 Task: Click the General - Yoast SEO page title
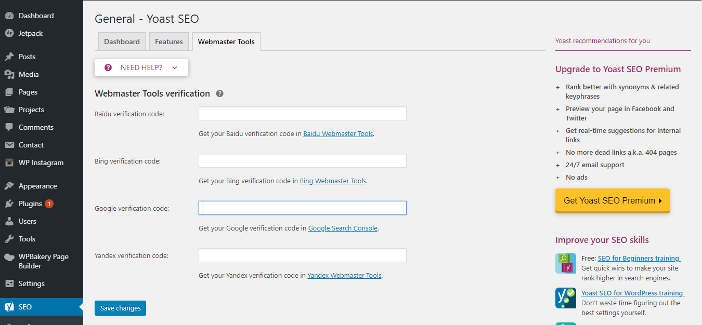pyautogui.click(x=147, y=19)
